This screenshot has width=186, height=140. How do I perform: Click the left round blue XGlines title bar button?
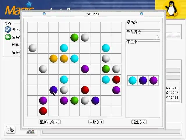[x=44, y=14]
